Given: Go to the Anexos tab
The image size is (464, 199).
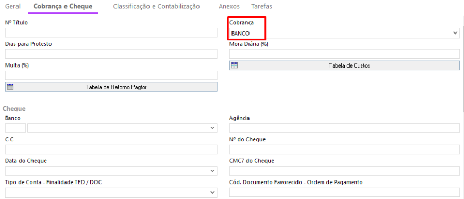Looking at the screenshot, I should coord(229,6).
